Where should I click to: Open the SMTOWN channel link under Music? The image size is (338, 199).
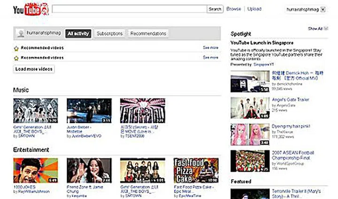(26, 136)
